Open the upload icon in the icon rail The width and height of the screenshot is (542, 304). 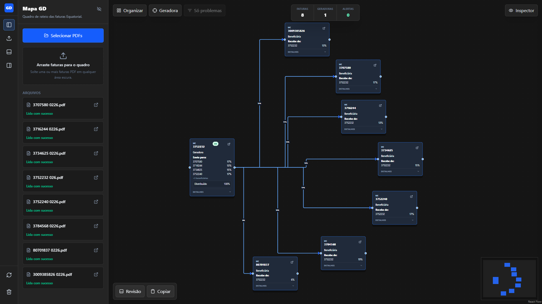[9, 38]
